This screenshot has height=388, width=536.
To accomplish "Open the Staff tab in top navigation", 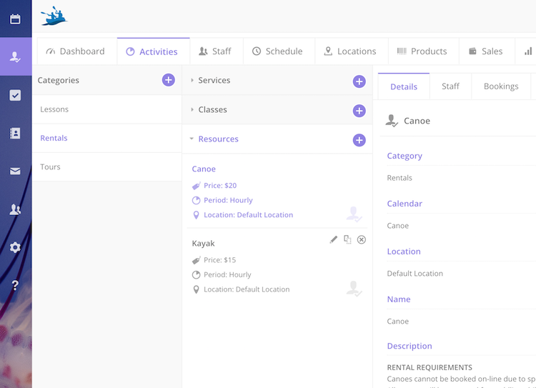I will point(217,51).
